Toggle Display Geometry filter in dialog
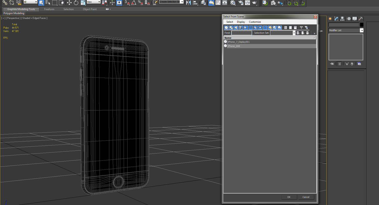Viewport: 379px width, 205px height. (x=226, y=28)
